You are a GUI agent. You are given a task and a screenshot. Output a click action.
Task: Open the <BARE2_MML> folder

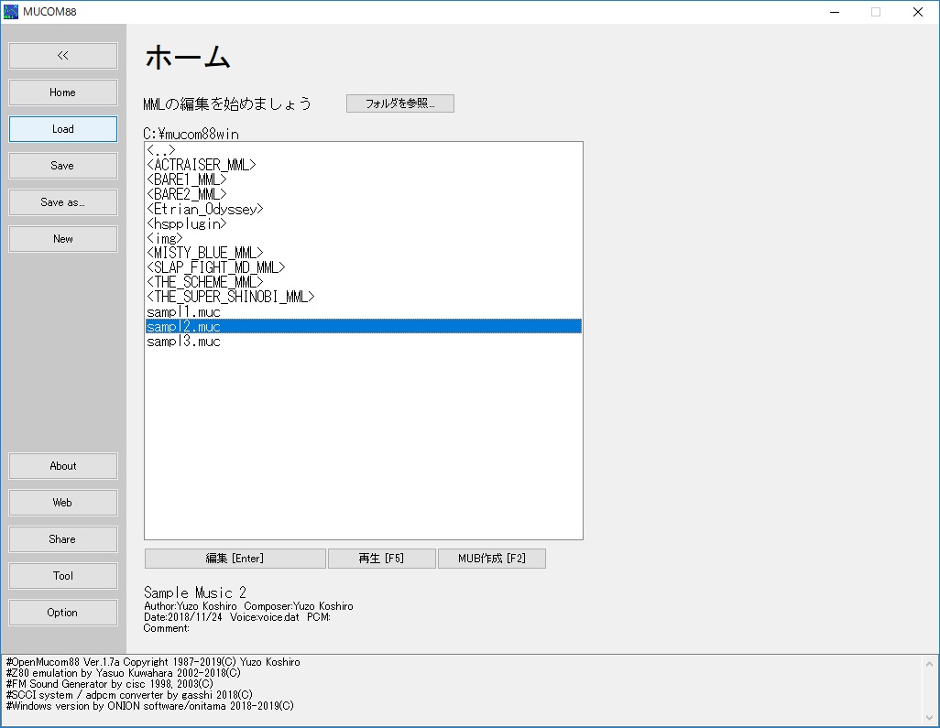click(364, 194)
